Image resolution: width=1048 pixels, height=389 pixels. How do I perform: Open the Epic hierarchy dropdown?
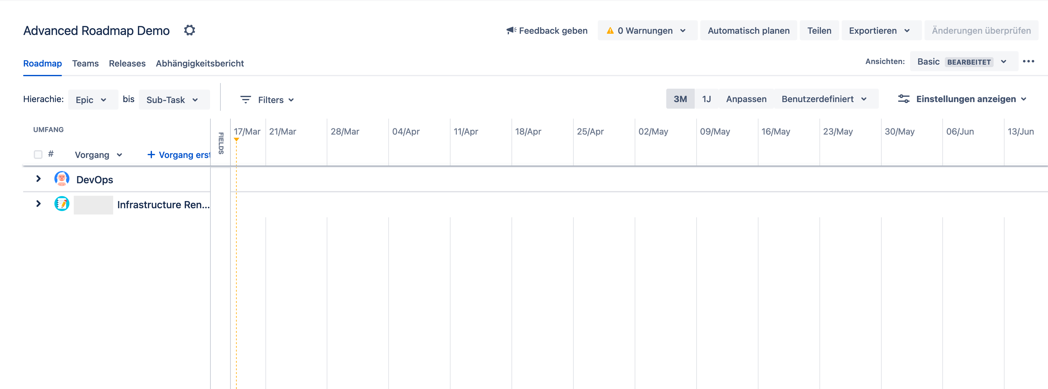pyautogui.click(x=93, y=100)
